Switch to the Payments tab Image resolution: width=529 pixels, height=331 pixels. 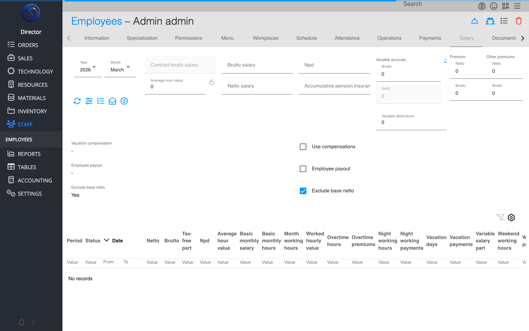(x=430, y=38)
